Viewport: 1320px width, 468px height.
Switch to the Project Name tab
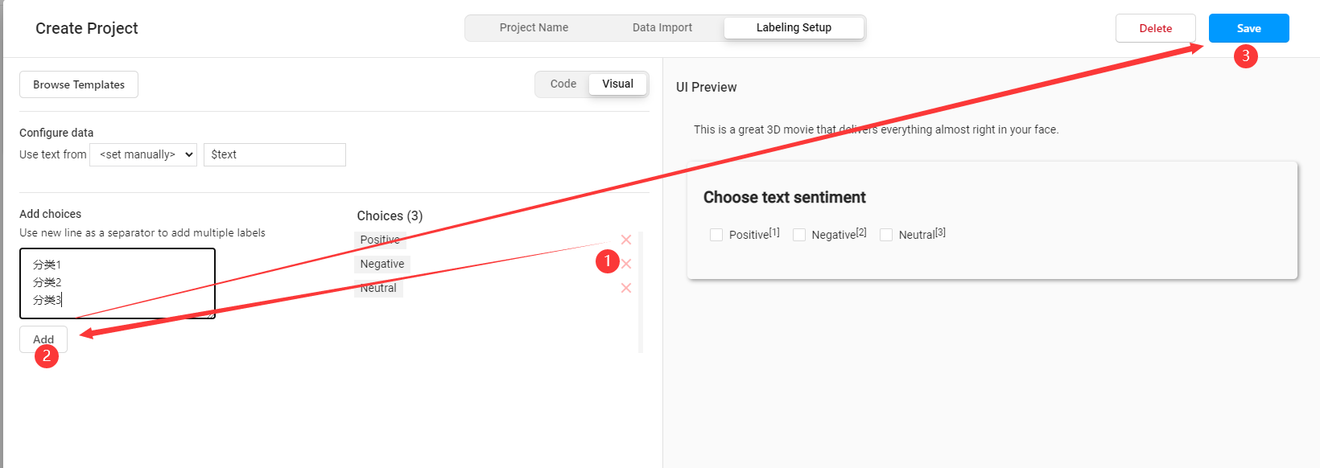(x=534, y=27)
